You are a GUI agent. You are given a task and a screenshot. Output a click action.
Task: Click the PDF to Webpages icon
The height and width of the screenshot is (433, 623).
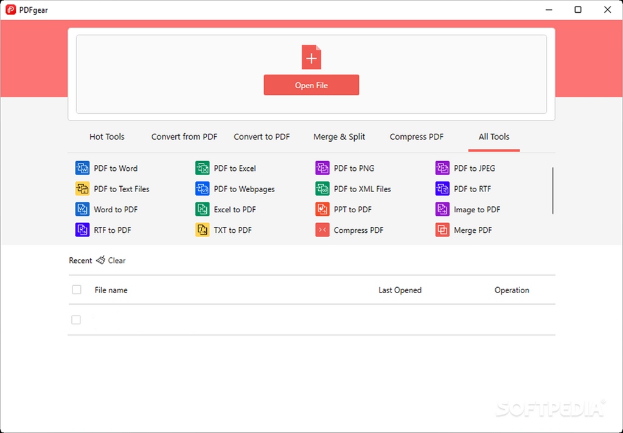click(x=202, y=189)
